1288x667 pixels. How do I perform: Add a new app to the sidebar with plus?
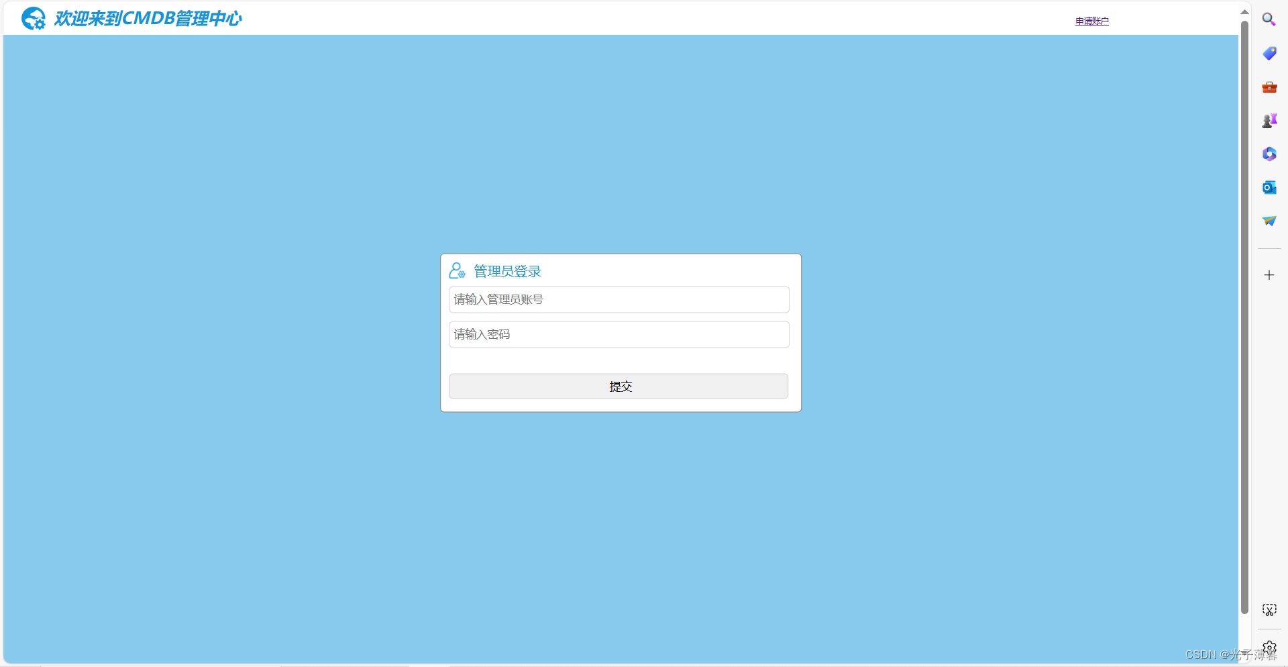pos(1269,274)
